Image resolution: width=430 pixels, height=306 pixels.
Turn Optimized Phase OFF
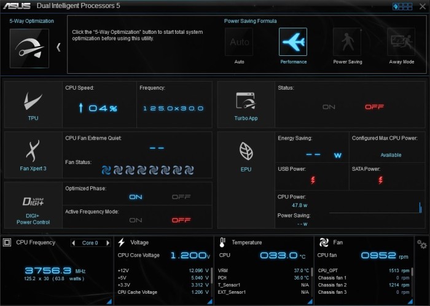pos(181,197)
